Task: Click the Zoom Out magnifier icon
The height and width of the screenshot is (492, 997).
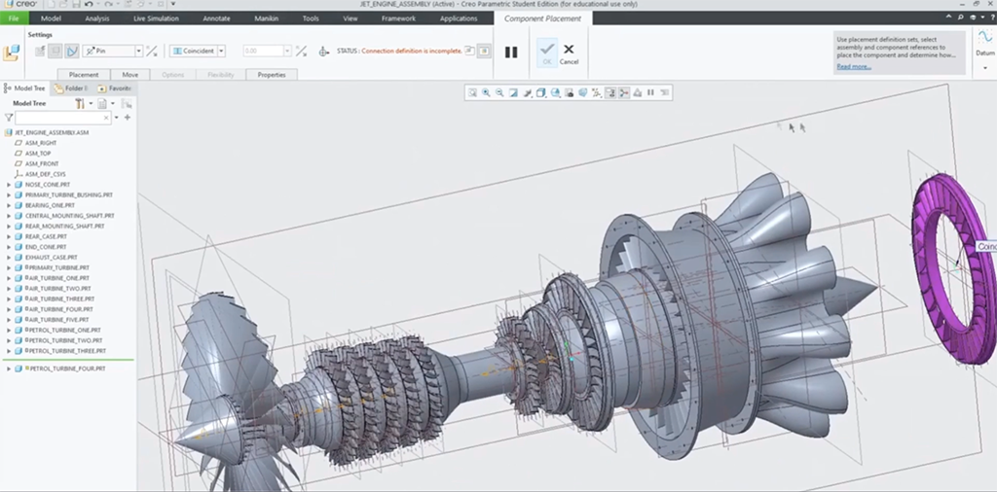Action: click(x=499, y=93)
